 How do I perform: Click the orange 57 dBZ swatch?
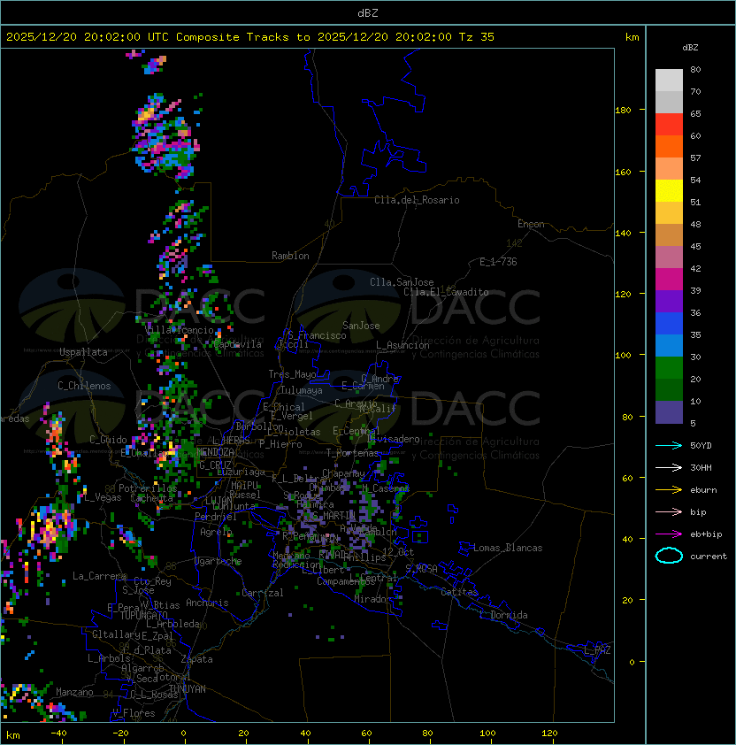click(669, 146)
